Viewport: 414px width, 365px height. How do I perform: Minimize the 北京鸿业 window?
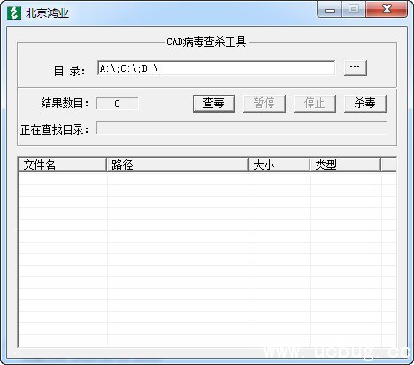330,10
